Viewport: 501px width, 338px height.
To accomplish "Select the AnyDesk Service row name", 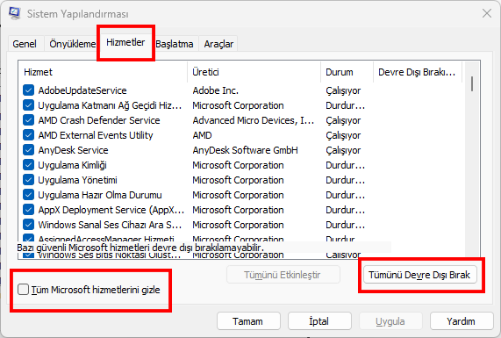I will coord(73,150).
